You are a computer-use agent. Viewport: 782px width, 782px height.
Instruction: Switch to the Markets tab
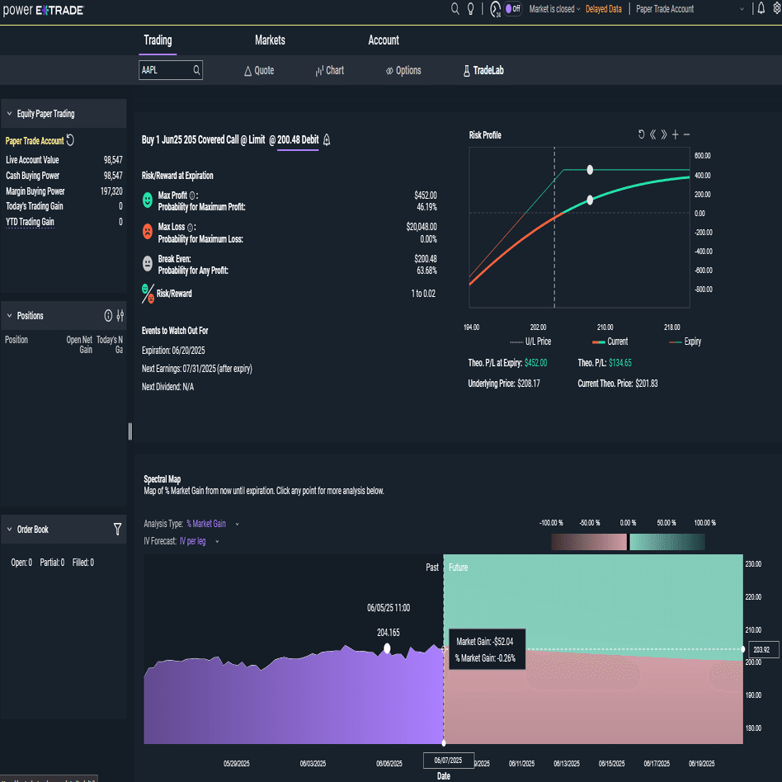(x=270, y=40)
